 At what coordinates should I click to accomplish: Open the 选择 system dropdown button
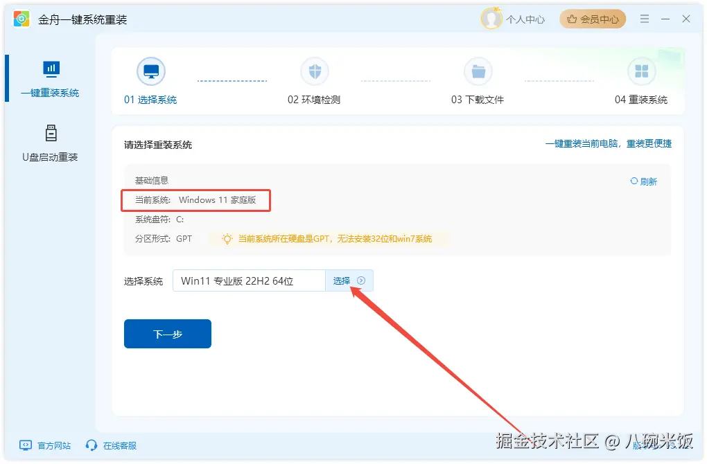(349, 280)
